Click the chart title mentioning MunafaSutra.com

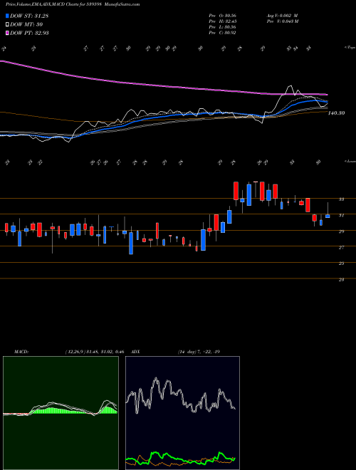pos(73,4)
